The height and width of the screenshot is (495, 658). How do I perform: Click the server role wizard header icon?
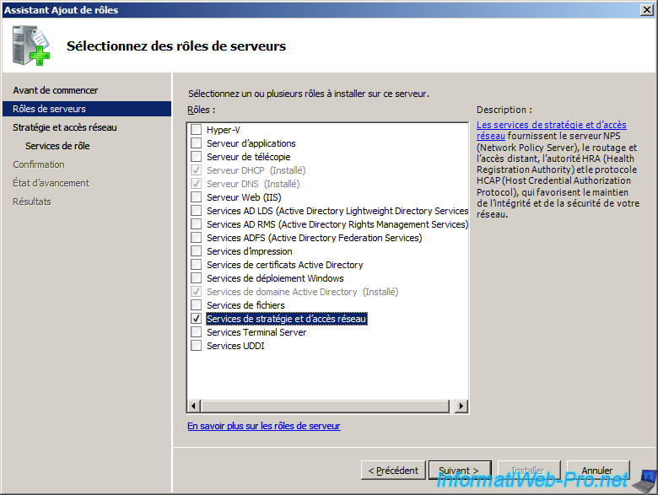(x=30, y=46)
